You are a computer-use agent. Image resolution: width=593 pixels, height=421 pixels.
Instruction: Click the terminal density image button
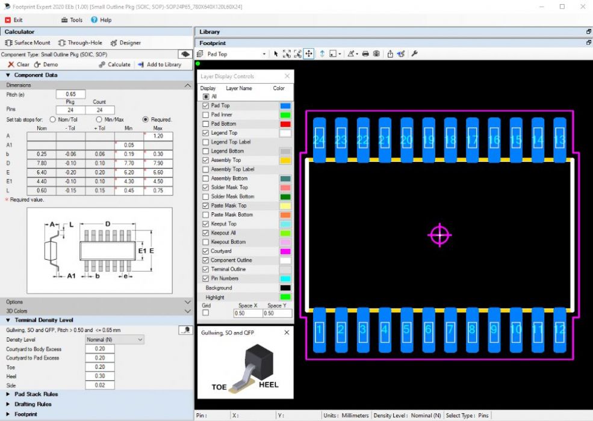tap(185, 330)
